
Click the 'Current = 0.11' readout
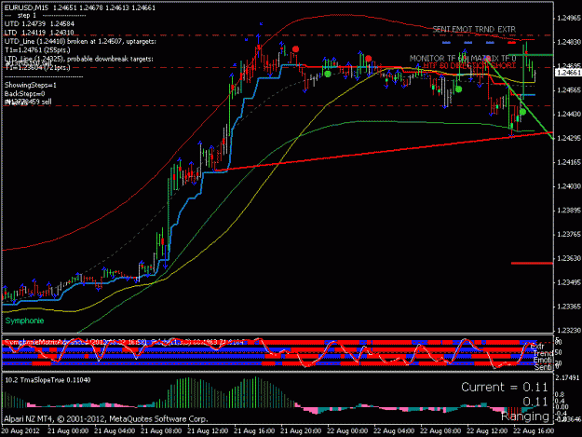coord(505,388)
